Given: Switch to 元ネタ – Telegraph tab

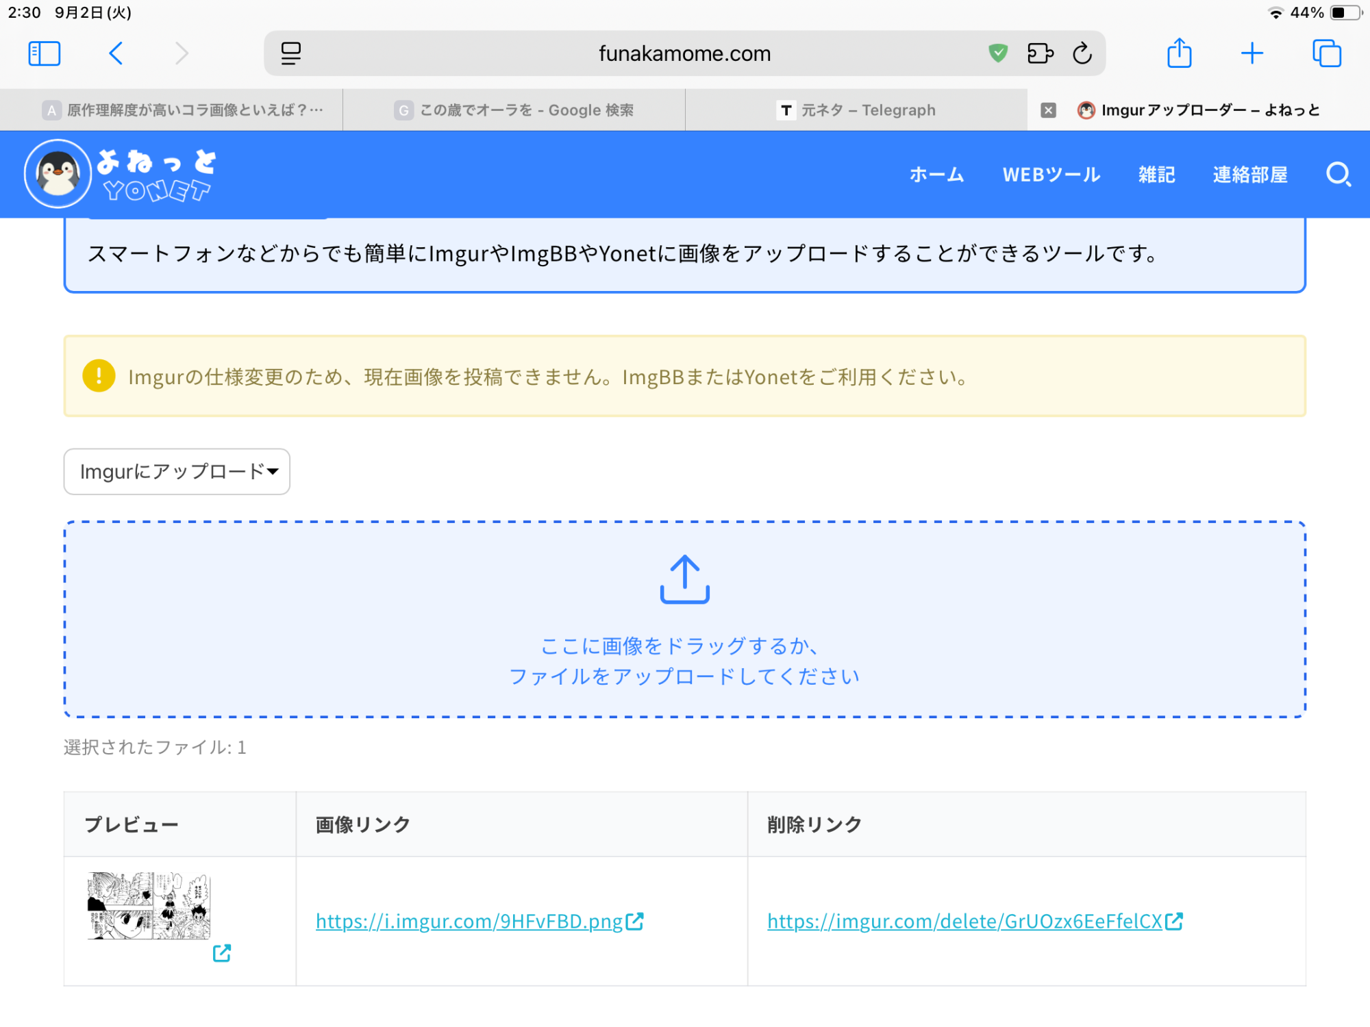Looking at the screenshot, I should click(856, 110).
